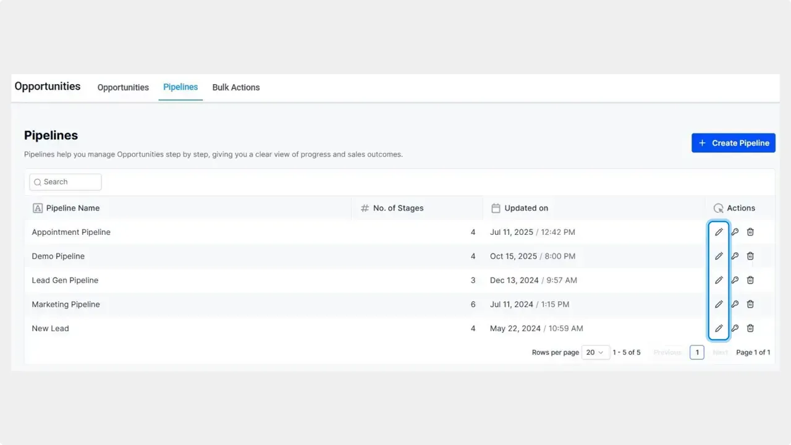
Task: Edit the Appointment Pipeline using its pencil icon
Action: [719, 232]
